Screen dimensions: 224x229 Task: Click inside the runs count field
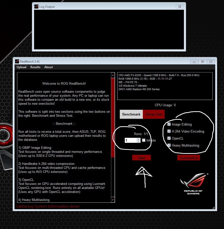pyautogui.click(x=131, y=140)
